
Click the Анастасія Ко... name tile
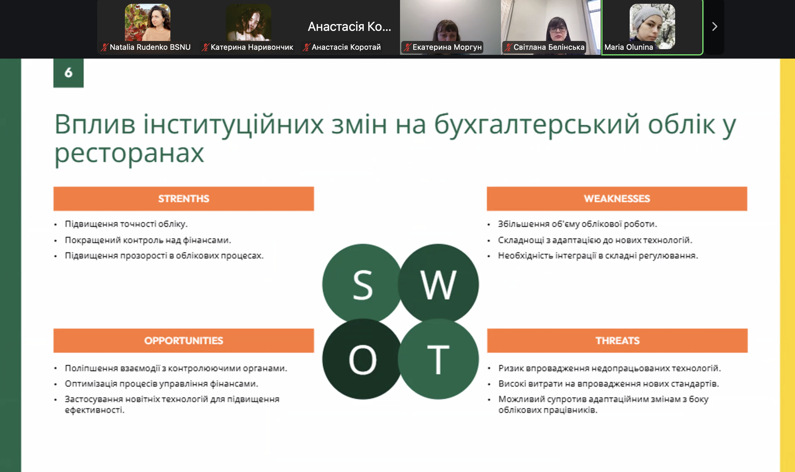pyautogui.click(x=349, y=27)
